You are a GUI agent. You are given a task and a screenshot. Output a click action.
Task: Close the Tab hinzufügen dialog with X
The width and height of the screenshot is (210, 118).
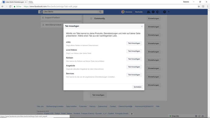pos(142,26)
